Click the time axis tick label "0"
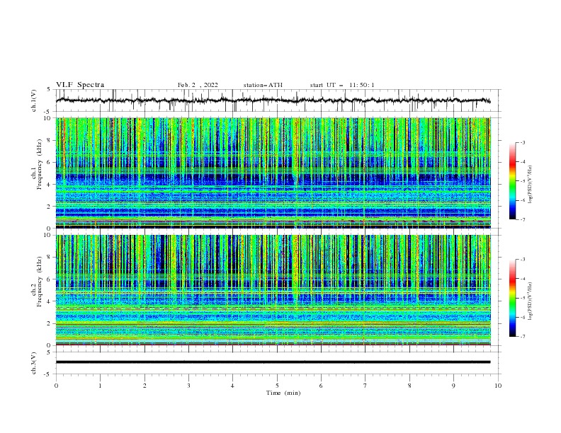 (x=56, y=386)
